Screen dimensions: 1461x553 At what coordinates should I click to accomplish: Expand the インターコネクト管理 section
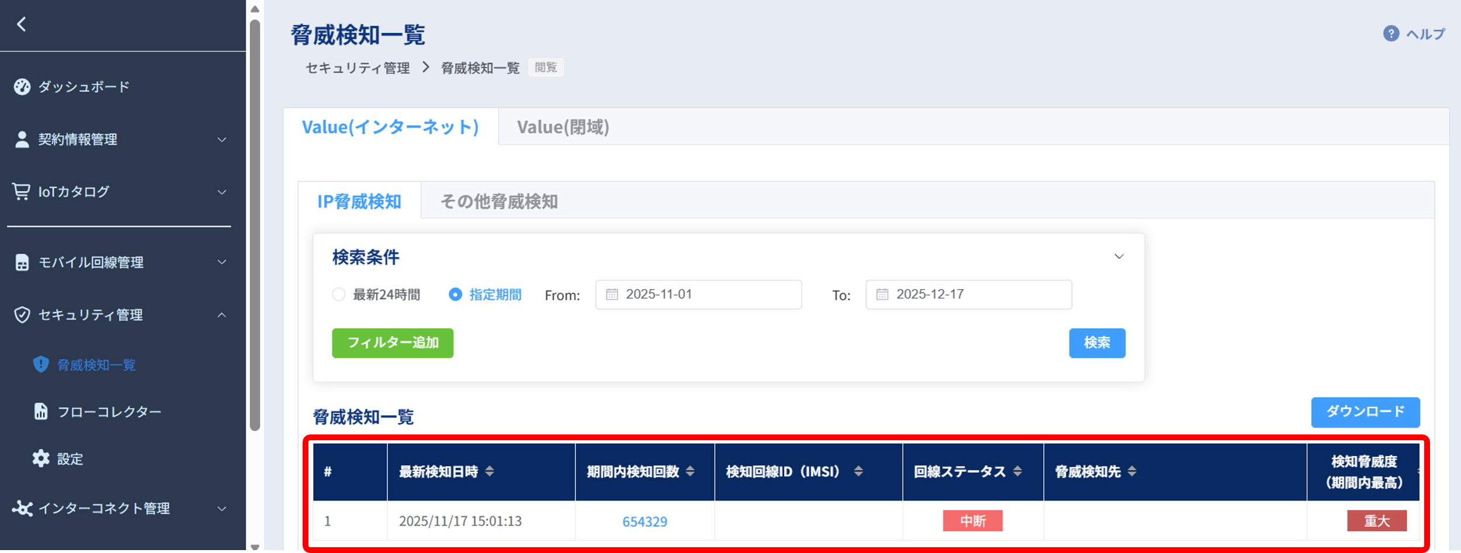click(221, 508)
